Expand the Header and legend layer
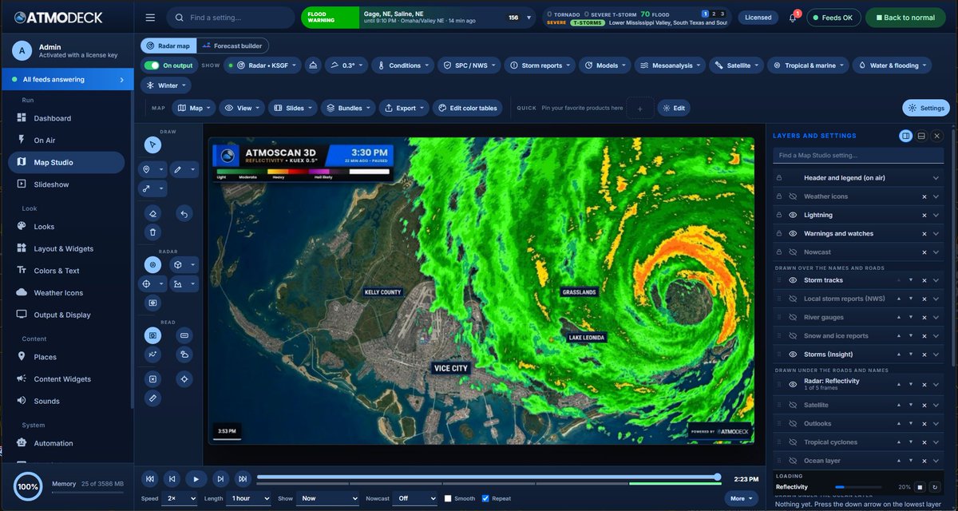958x511 pixels. pos(936,178)
